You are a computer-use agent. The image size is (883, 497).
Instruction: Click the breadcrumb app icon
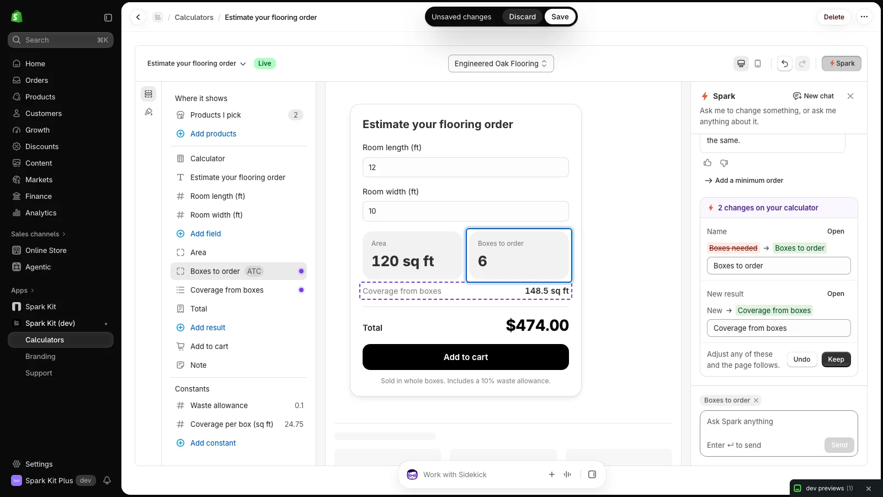(158, 17)
